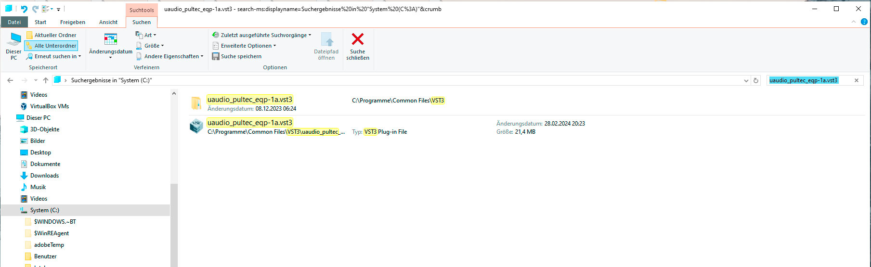Click the navigation pane scroll up arrow

pyautogui.click(x=174, y=93)
